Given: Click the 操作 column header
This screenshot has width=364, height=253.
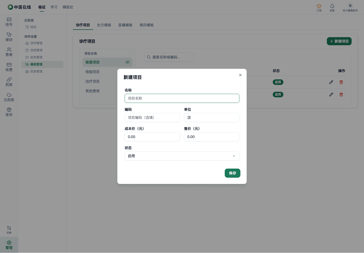Looking at the screenshot, I should [x=342, y=71].
